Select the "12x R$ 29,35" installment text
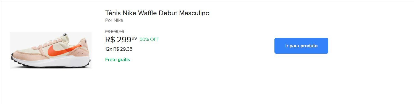This screenshot has width=414, height=104. 119,49
